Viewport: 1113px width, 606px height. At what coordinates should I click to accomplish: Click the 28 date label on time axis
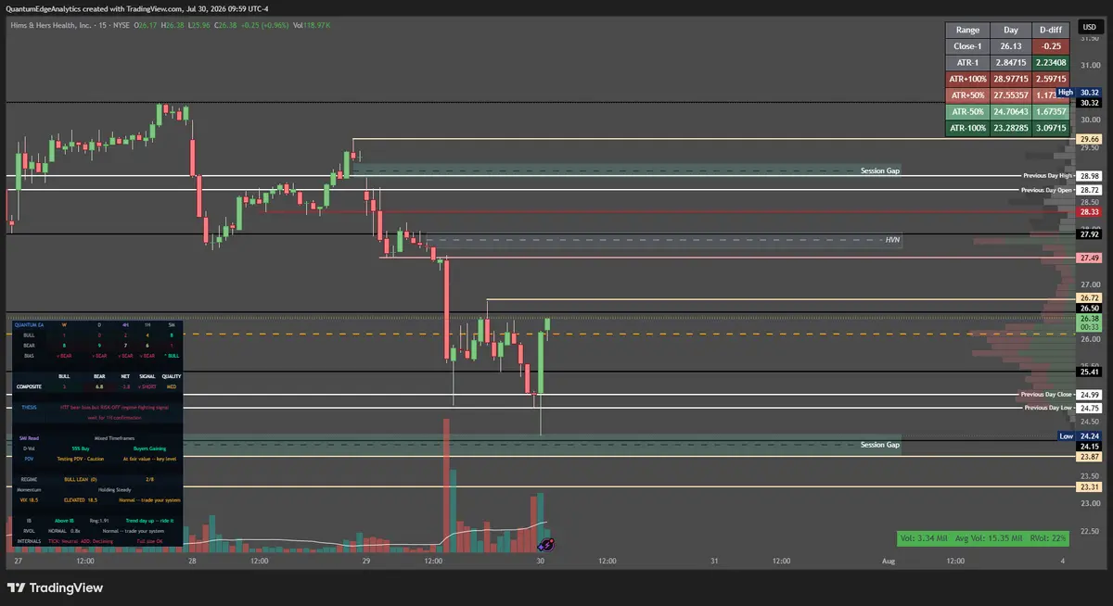pyautogui.click(x=192, y=562)
